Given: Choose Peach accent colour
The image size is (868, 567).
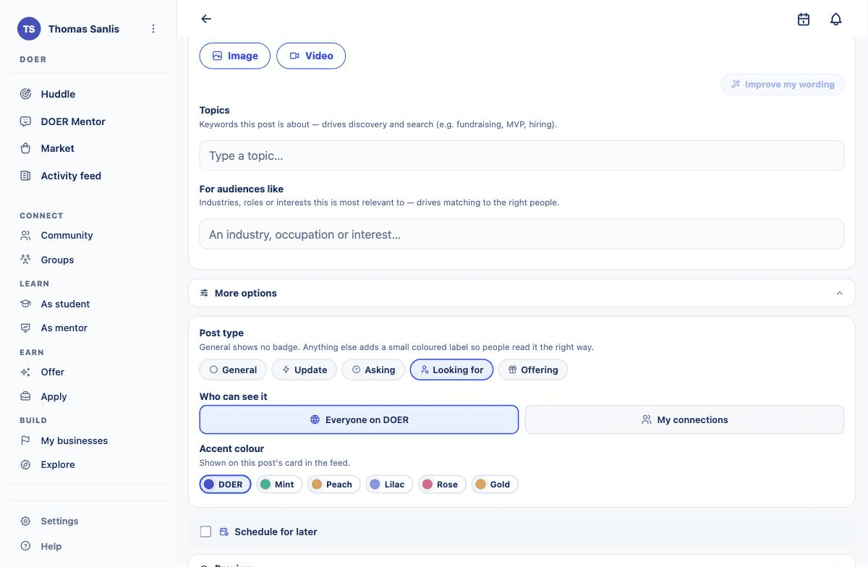Looking at the screenshot, I should point(333,485).
